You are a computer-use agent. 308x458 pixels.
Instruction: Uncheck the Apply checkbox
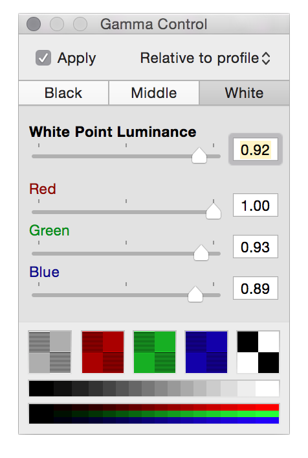(x=43, y=58)
